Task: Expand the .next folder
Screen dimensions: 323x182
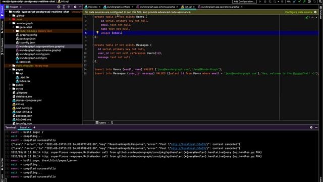Action: pyautogui.click(x=10, y=19)
